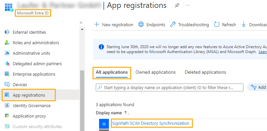The image size is (267, 131).
Task: Pin the App registrations page
Action: pos(177,6)
